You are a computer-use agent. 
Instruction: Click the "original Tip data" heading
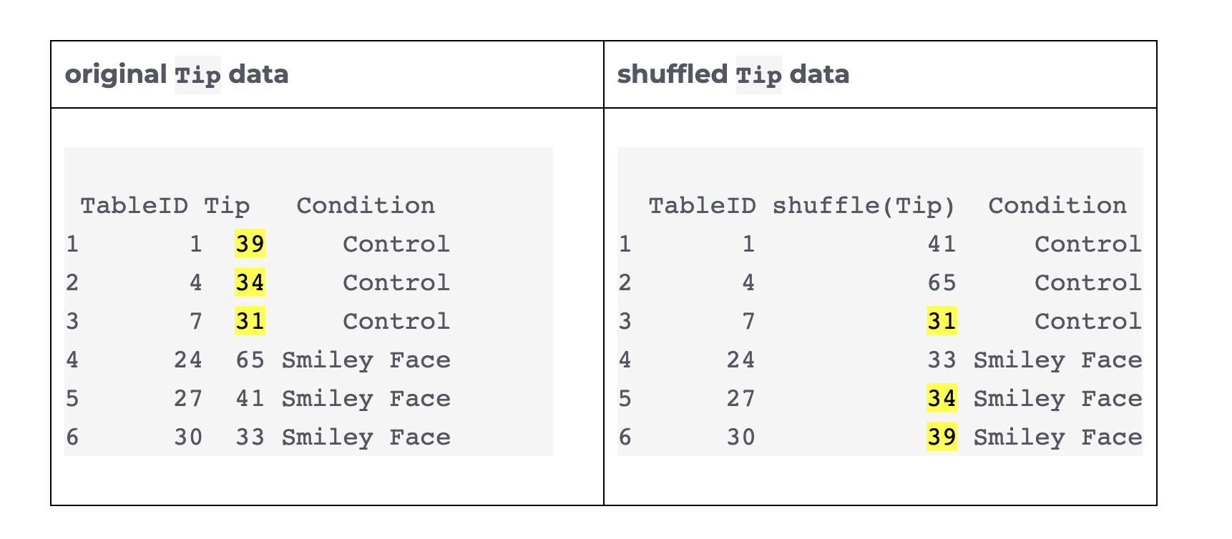click(x=176, y=75)
